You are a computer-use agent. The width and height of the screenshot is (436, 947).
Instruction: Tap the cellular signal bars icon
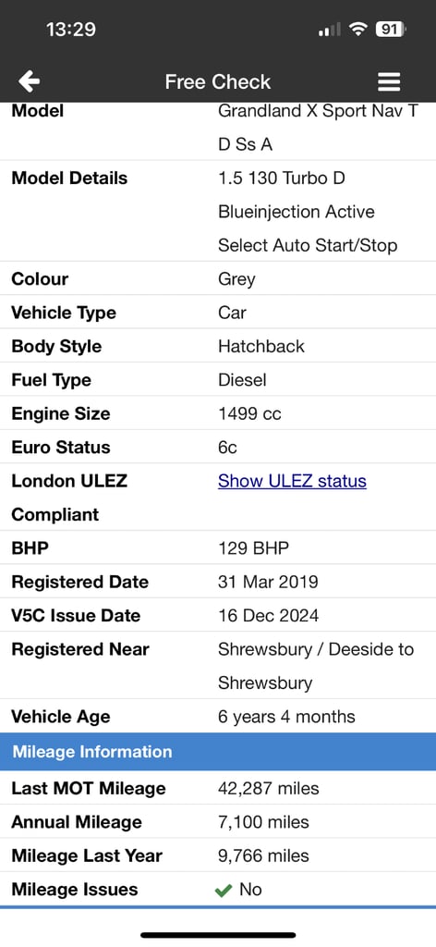tap(329, 29)
